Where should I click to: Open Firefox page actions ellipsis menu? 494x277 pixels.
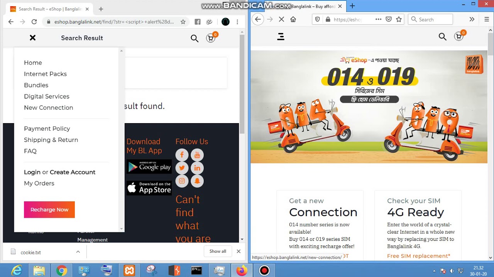pyautogui.click(x=378, y=19)
